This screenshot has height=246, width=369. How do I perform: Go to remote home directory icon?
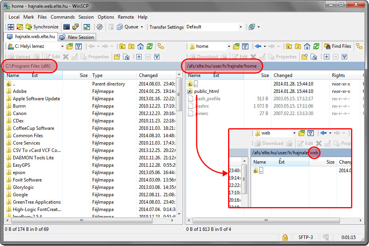click(x=307, y=46)
